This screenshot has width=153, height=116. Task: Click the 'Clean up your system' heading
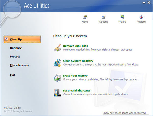[x=70, y=36]
